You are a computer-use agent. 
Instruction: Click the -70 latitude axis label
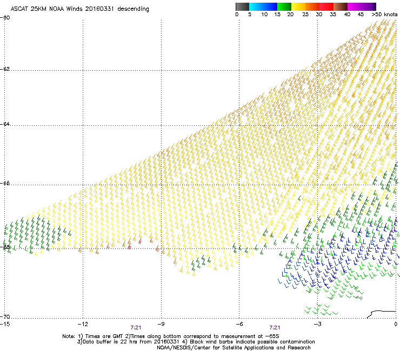pos(5,316)
